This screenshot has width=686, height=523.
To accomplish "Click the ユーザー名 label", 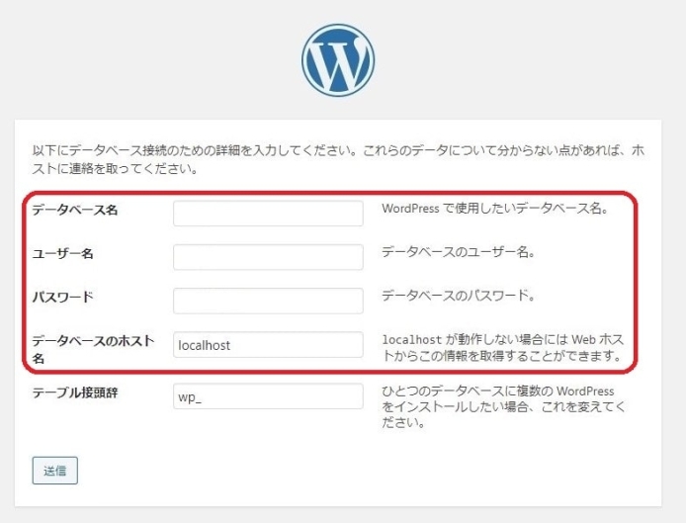I will pos(63,254).
